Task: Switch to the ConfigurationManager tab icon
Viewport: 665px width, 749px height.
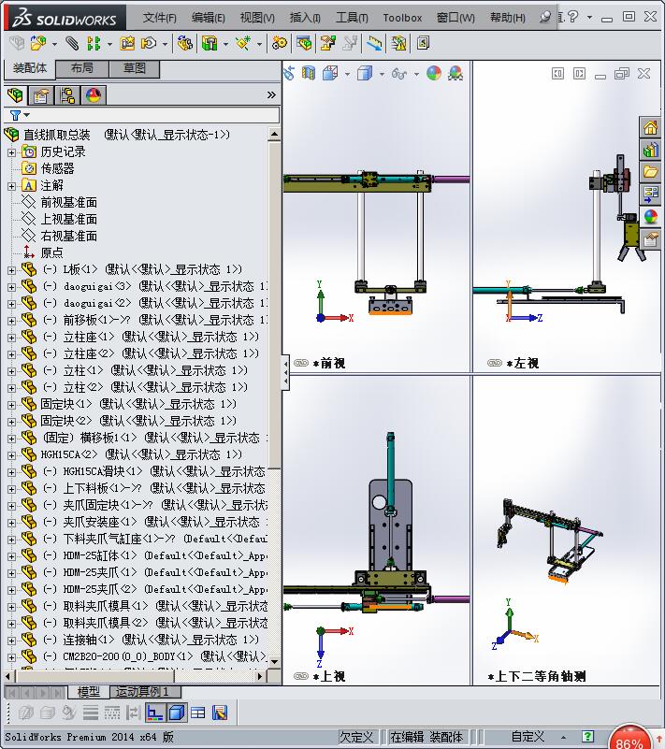Action: [x=67, y=95]
